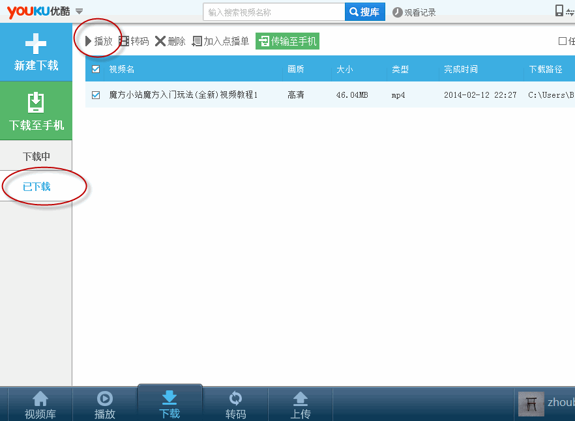Image resolution: width=575 pixels, height=421 pixels.
Task: Click the blue Search Library button
Action: [x=364, y=12]
